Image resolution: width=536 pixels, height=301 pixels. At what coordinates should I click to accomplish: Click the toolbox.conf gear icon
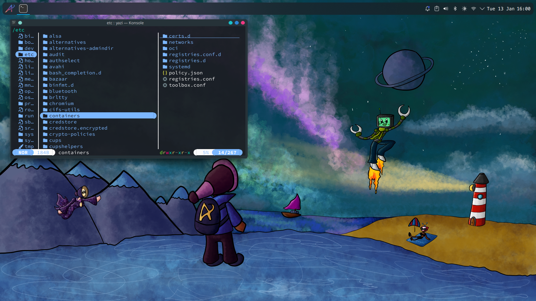coord(165,85)
